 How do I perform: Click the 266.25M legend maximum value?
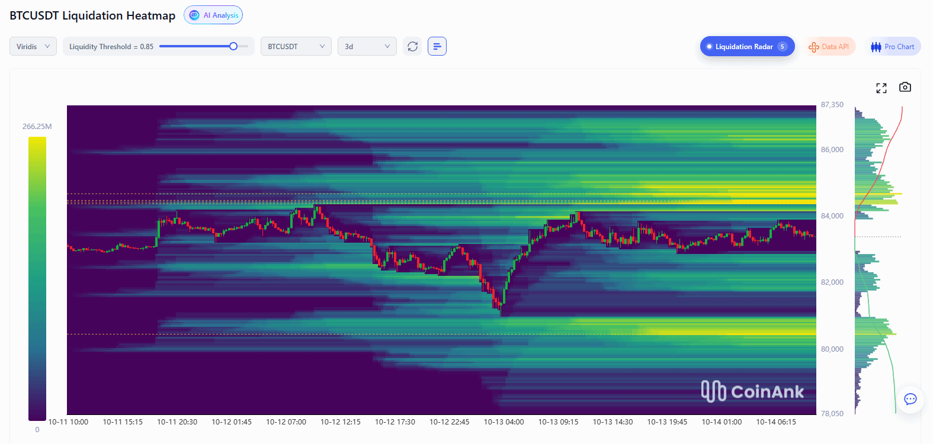click(37, 127)
